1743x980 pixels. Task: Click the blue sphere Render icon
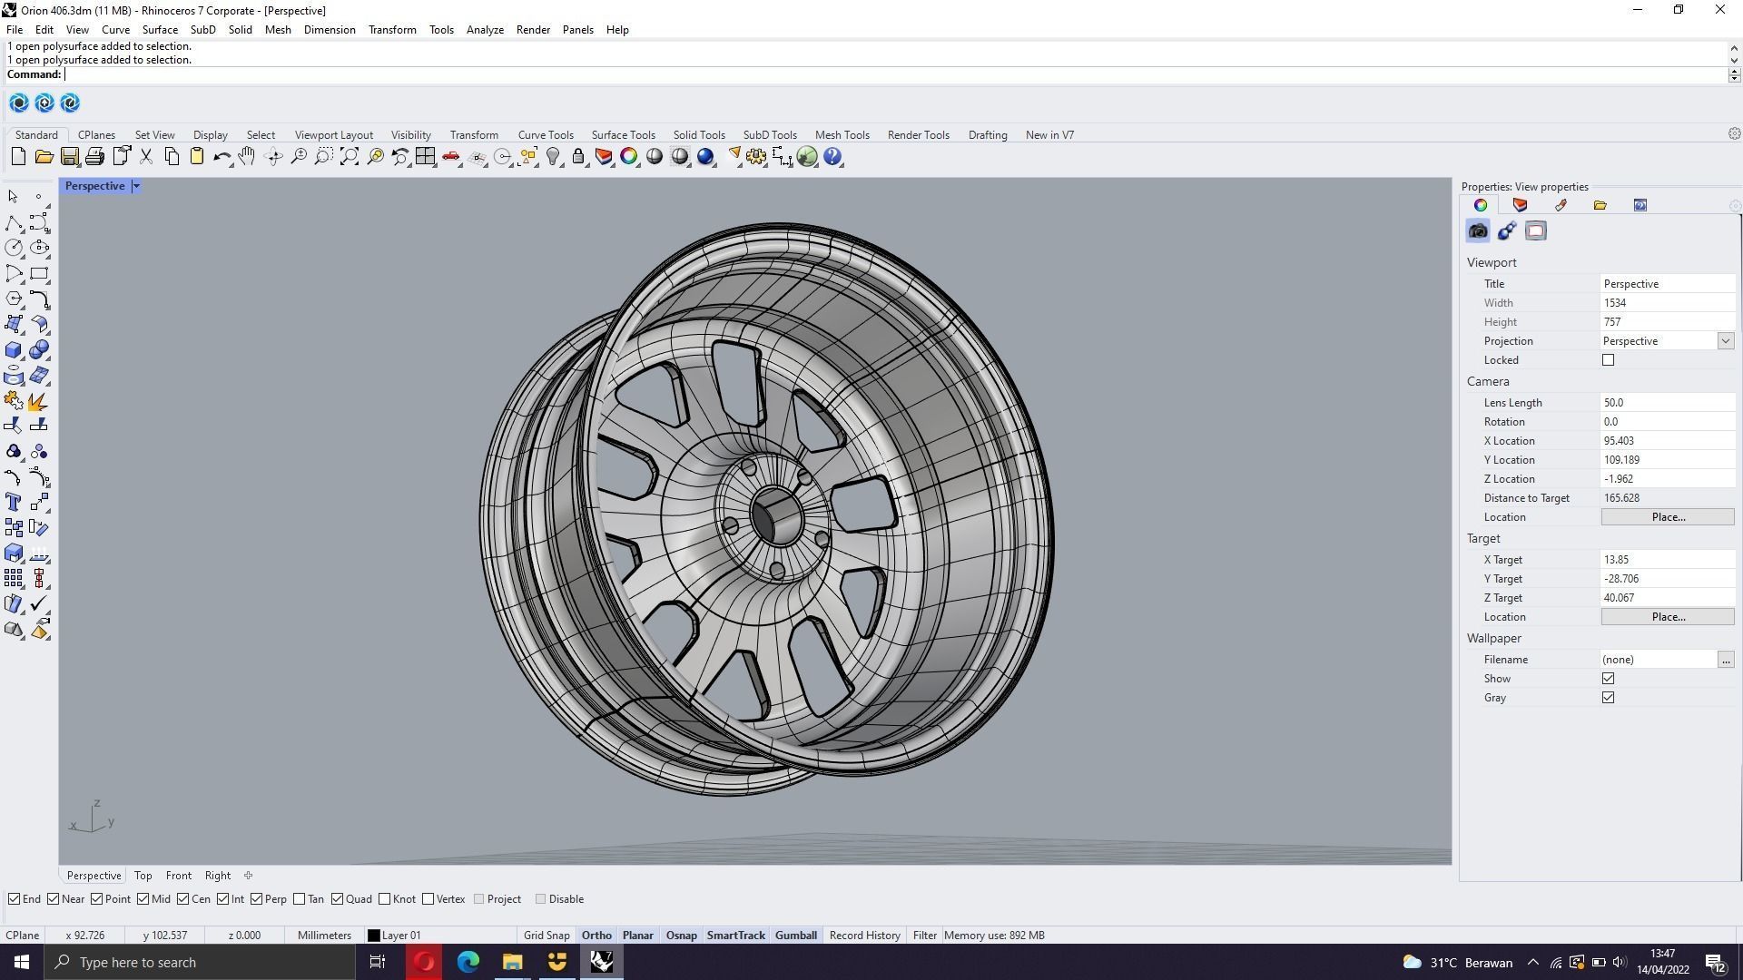[705, 157]
